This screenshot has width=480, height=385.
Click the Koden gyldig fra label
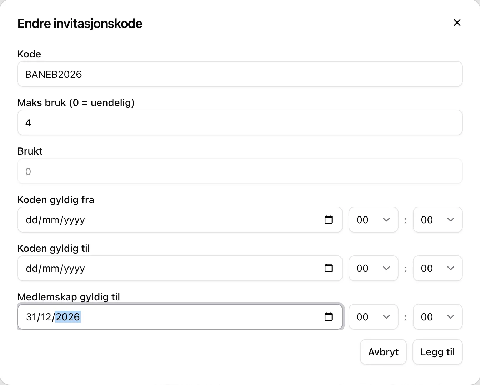(x=56, y=200)
